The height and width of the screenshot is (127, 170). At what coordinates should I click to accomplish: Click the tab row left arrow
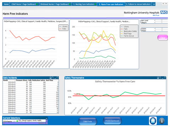tap(163, 4)
